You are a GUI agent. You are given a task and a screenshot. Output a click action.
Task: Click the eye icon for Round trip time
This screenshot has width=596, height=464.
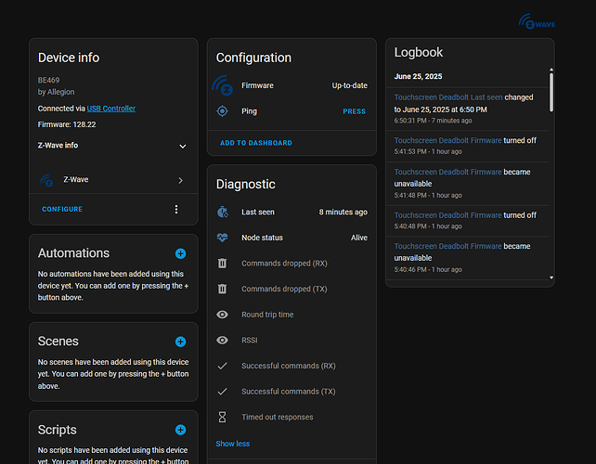coord(223,315)
